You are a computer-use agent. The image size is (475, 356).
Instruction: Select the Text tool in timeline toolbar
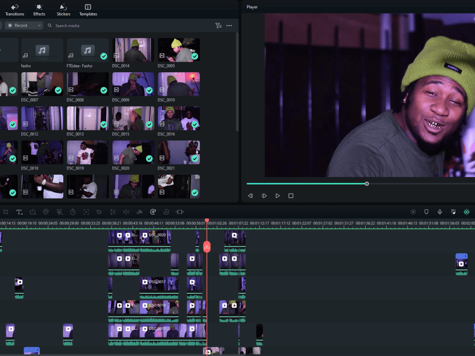tap(19, 212)
